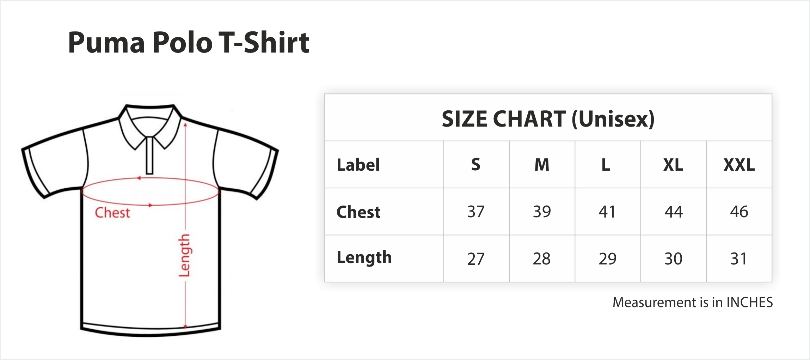Select the S size column header
The height and width of the screenshot is (360, 810).
point(476,165)
